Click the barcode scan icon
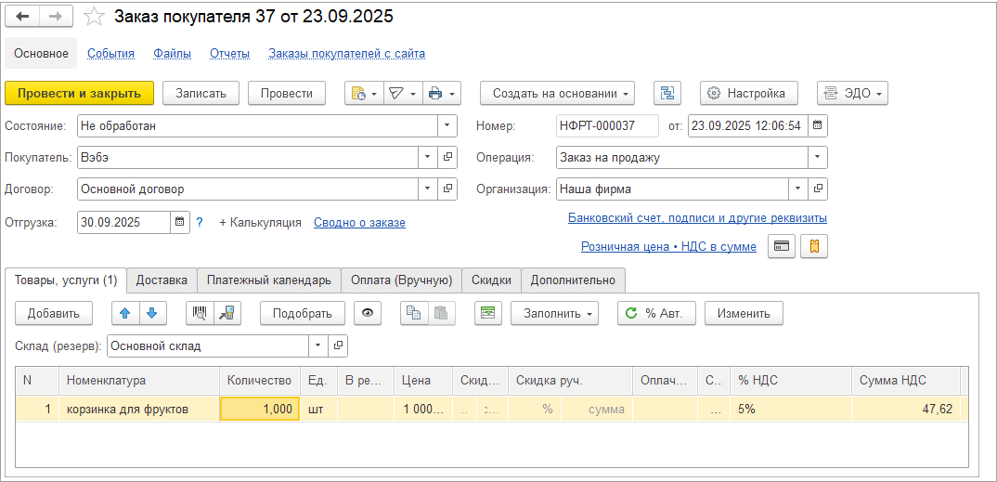The width and height of the screenshot is (997, 482). (200, 313)
